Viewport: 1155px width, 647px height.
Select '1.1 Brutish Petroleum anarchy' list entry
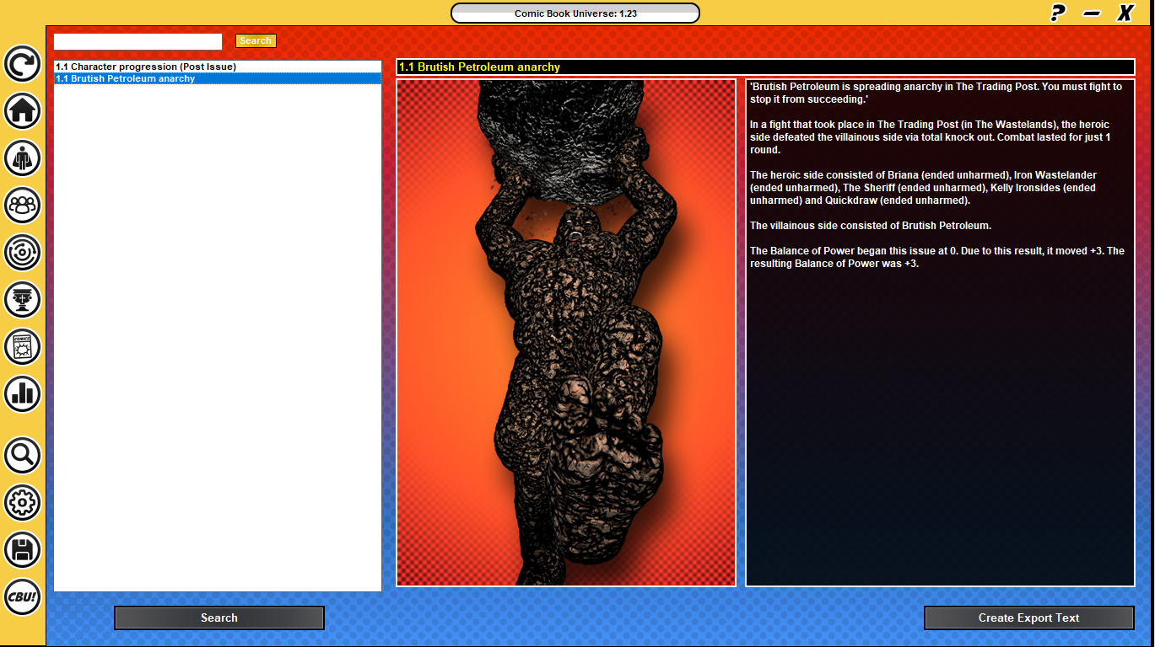[218, 78]
